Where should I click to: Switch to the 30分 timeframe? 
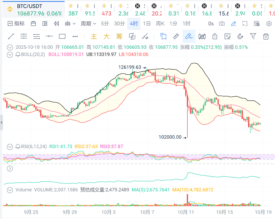[119, 24]
